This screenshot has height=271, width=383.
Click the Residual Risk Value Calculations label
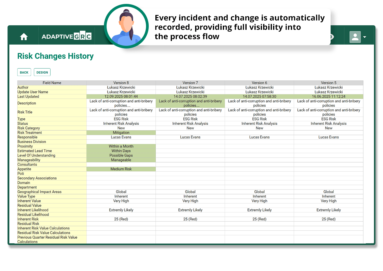click(44, 233)
